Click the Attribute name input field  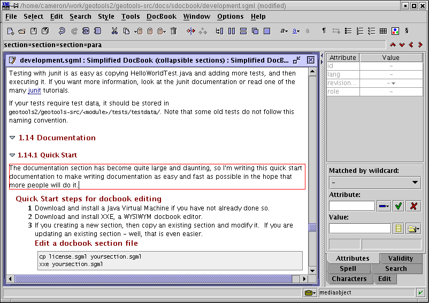coord(352,206)
